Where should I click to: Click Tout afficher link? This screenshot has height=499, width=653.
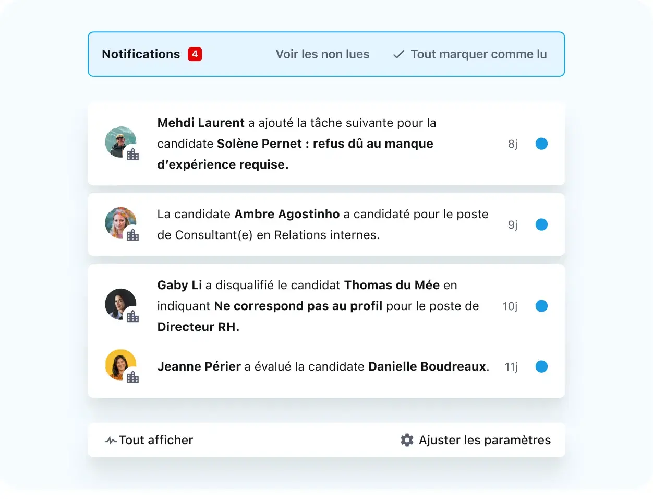click(x=155, y=440)
